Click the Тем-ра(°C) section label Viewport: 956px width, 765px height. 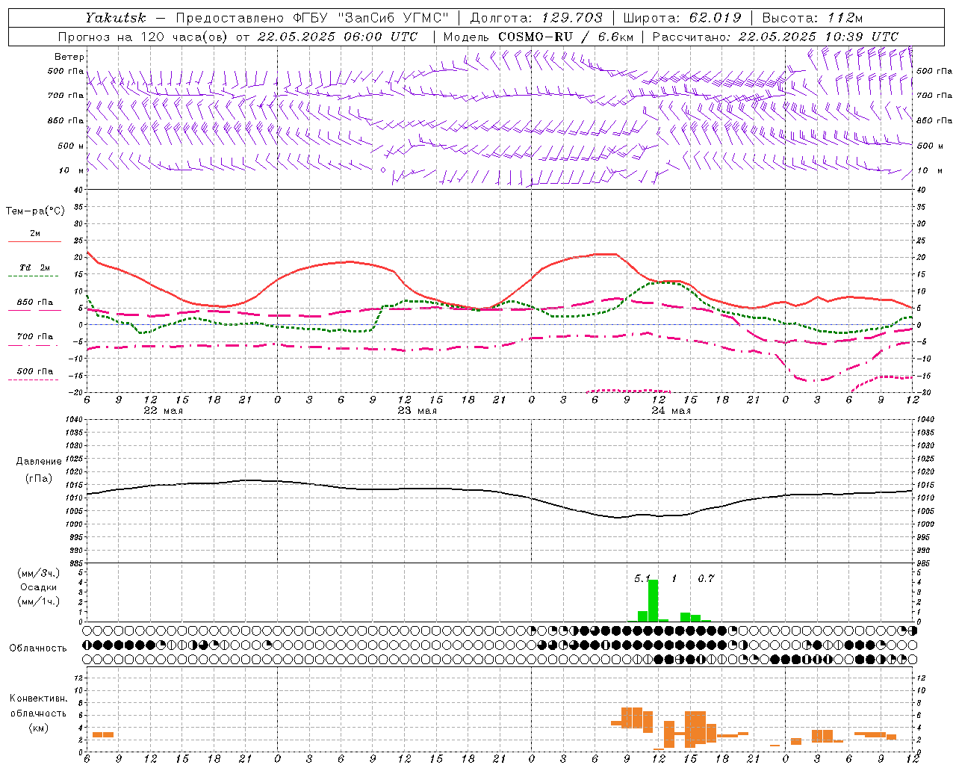point(35,211)
